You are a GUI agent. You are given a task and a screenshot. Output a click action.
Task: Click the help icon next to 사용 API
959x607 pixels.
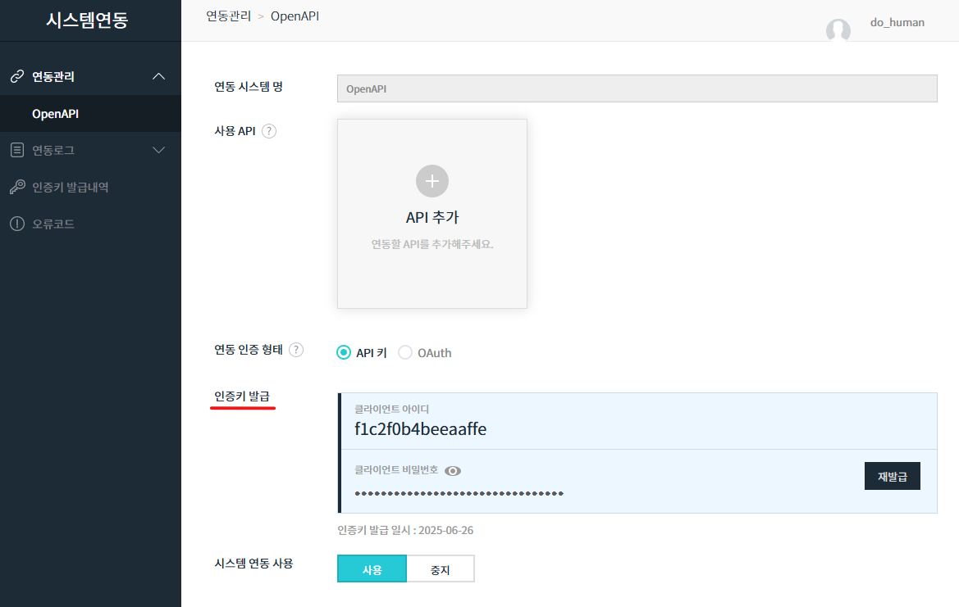(269, 131)
